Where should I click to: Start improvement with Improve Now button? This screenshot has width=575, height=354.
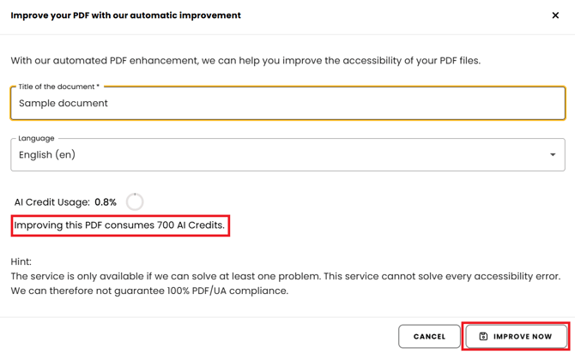516,337
